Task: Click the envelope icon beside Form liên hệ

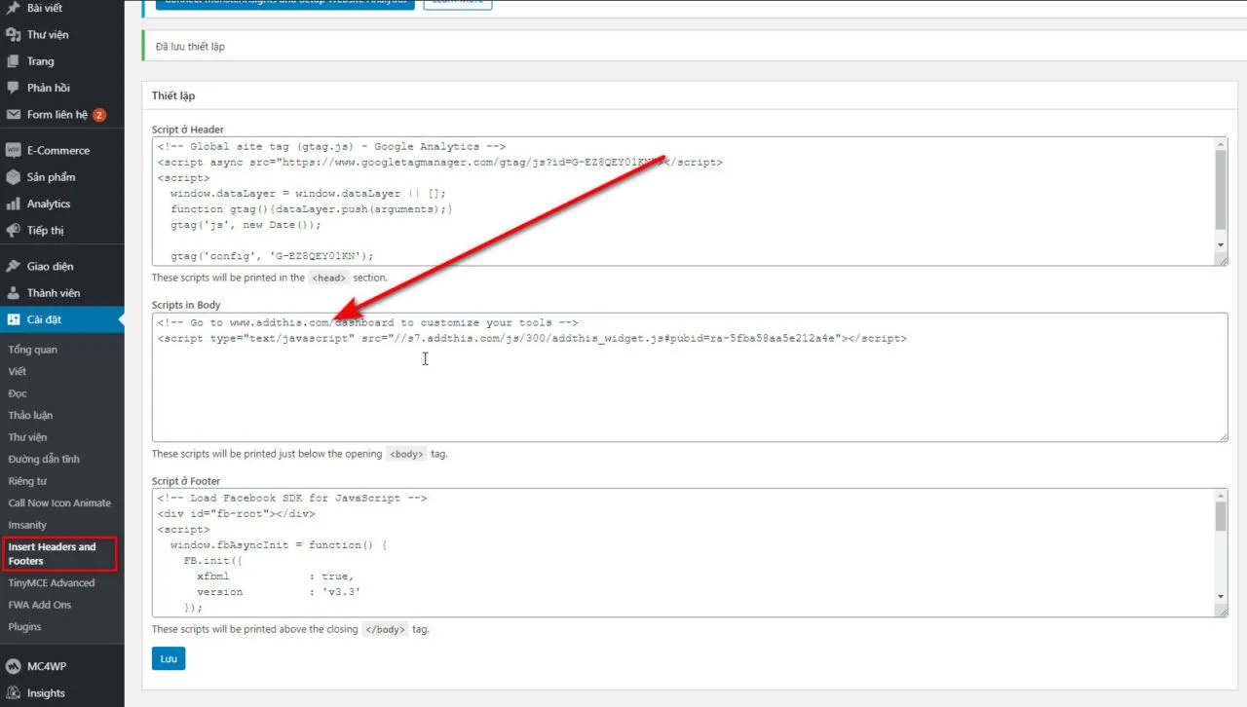Action: [13, 114]
